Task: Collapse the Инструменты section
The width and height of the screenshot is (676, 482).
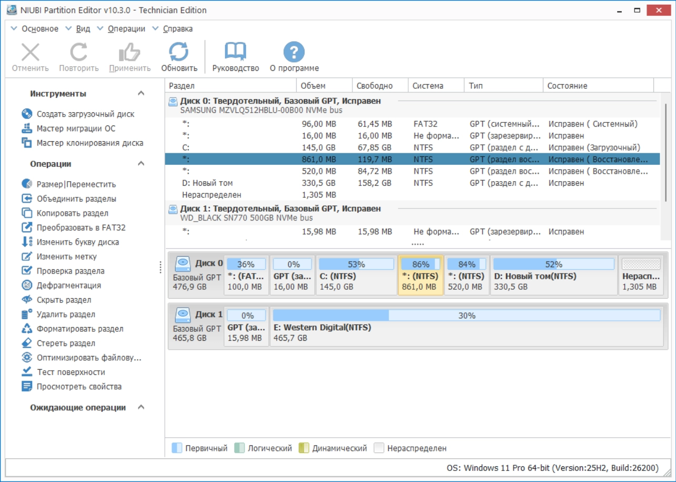Action: (x=141, y=93)
